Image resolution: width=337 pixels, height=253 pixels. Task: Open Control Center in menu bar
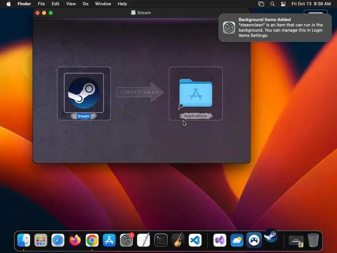[x=283, y=4]
